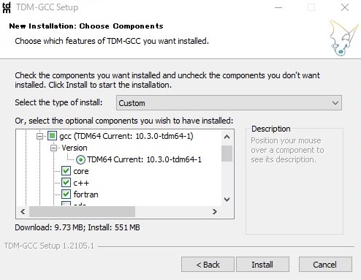Click the vertical scrollbar thumb in component tree

coord(227,154)
